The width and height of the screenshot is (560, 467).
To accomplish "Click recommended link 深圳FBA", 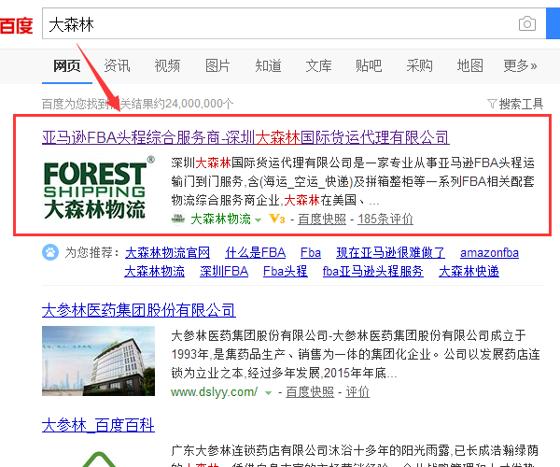I will tap(224, 271).
